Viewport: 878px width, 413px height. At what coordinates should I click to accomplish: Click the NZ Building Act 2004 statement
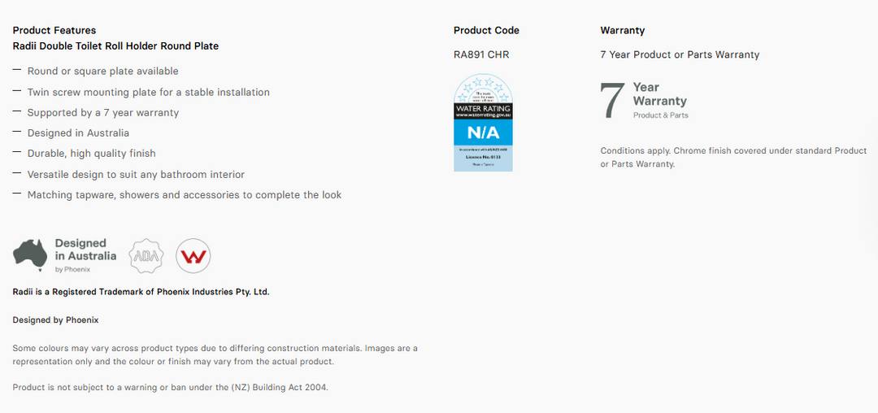[x=170, y=387]
